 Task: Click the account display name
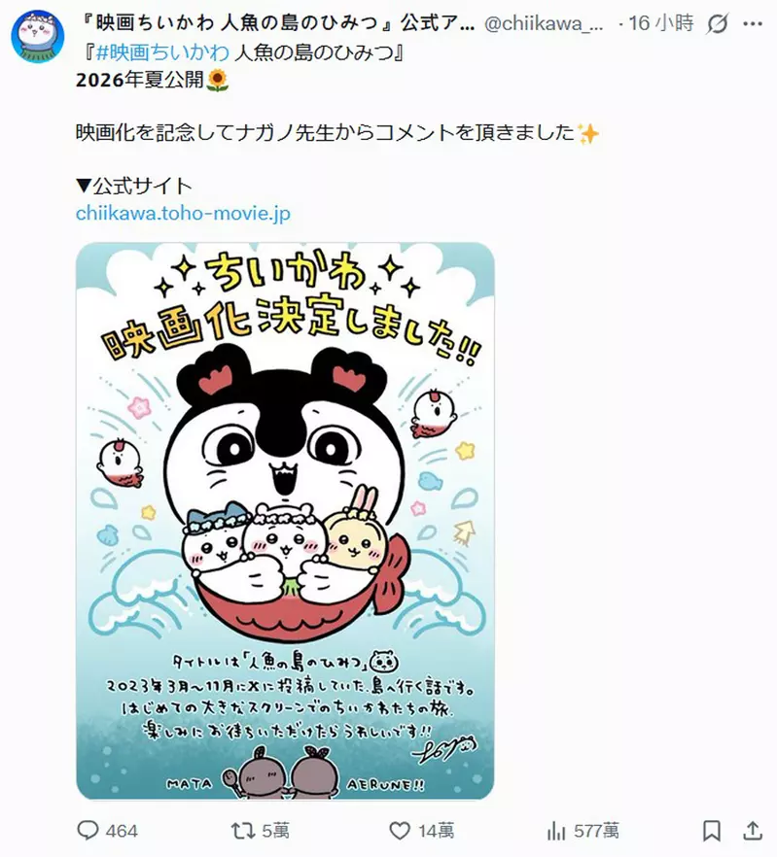[x=276, y=23]
